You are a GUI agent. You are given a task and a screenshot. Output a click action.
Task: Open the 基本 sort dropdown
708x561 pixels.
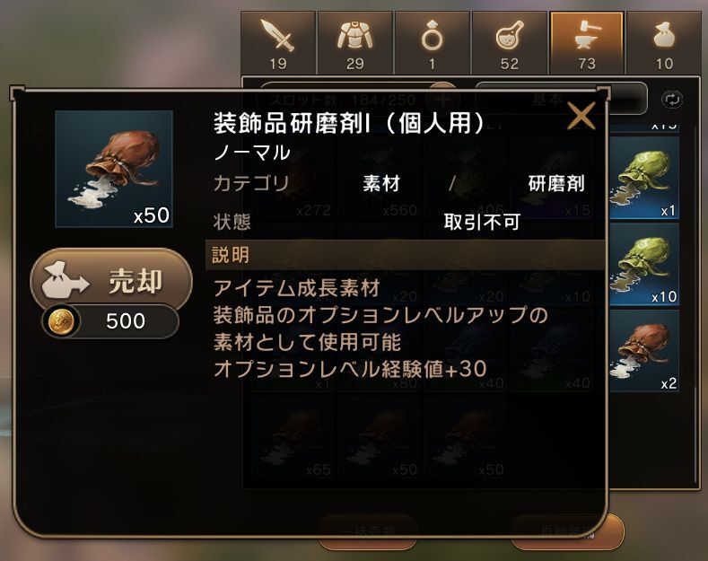click(561, 99)
